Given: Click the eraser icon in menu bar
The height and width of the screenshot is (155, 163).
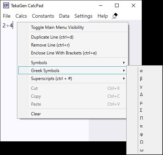Looking at the screenshot, I should coord(115,16).
